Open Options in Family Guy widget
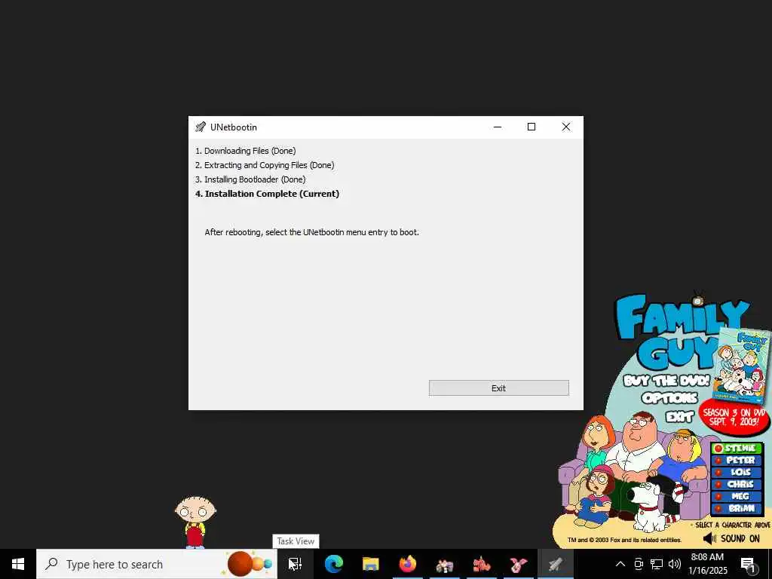 [669, 398]
